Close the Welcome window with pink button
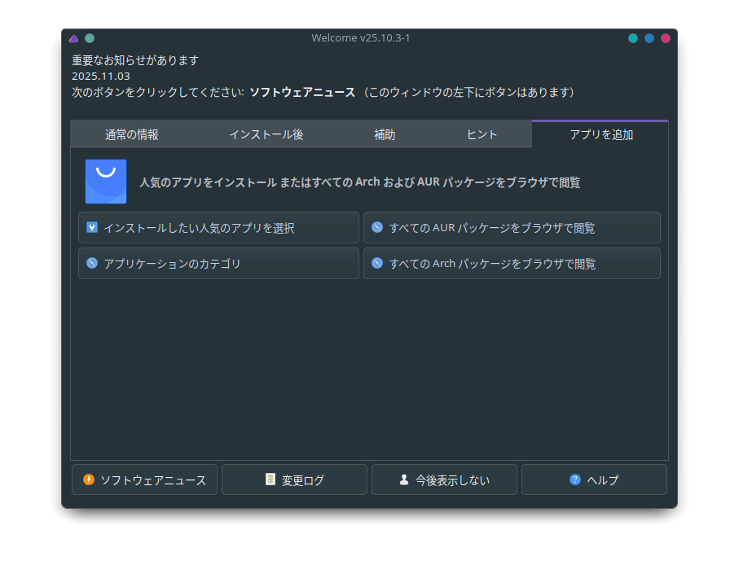 (666, 38)
